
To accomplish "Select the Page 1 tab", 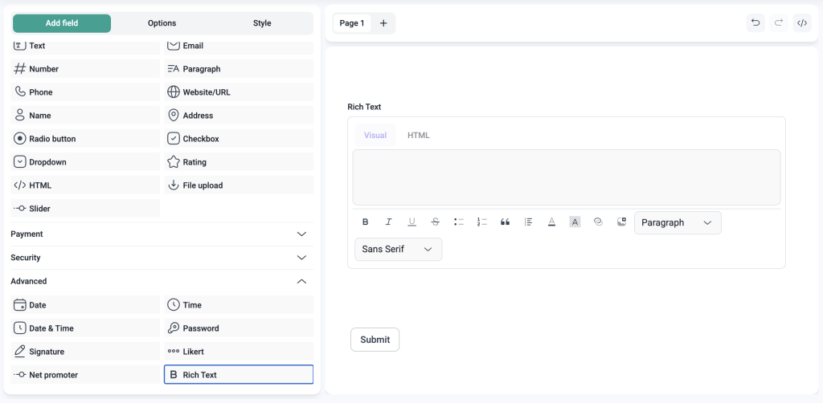I will tap(352, 23).
